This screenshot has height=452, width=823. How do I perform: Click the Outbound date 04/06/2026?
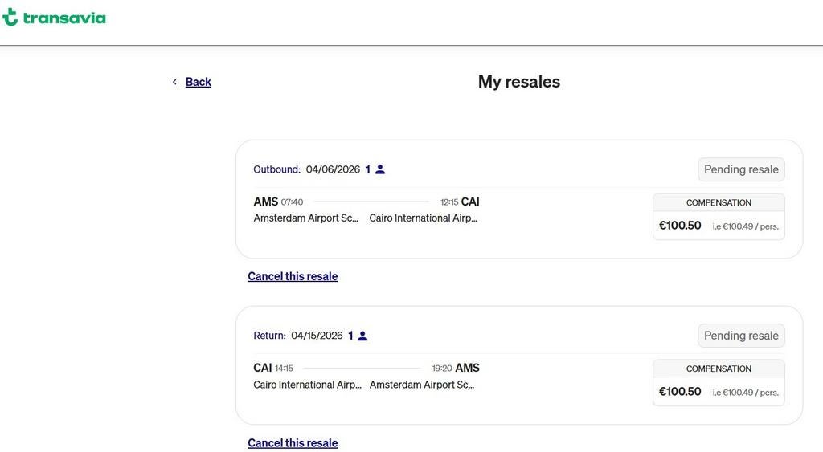[333, 169]
